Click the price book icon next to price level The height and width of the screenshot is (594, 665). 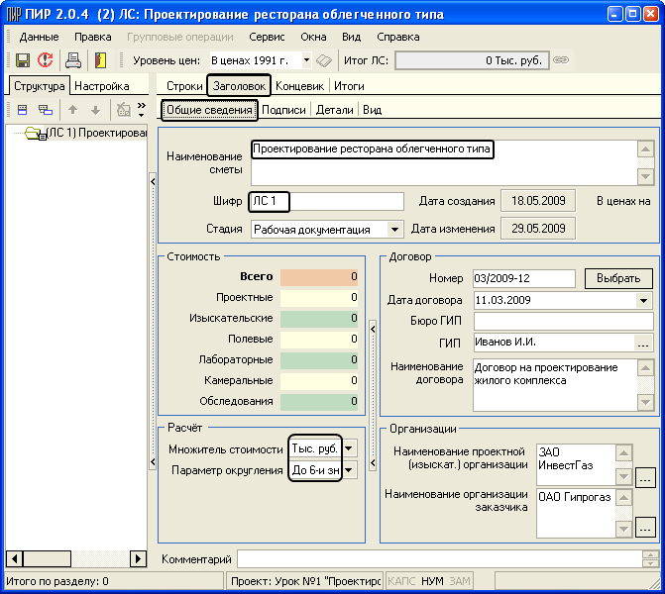324,60
